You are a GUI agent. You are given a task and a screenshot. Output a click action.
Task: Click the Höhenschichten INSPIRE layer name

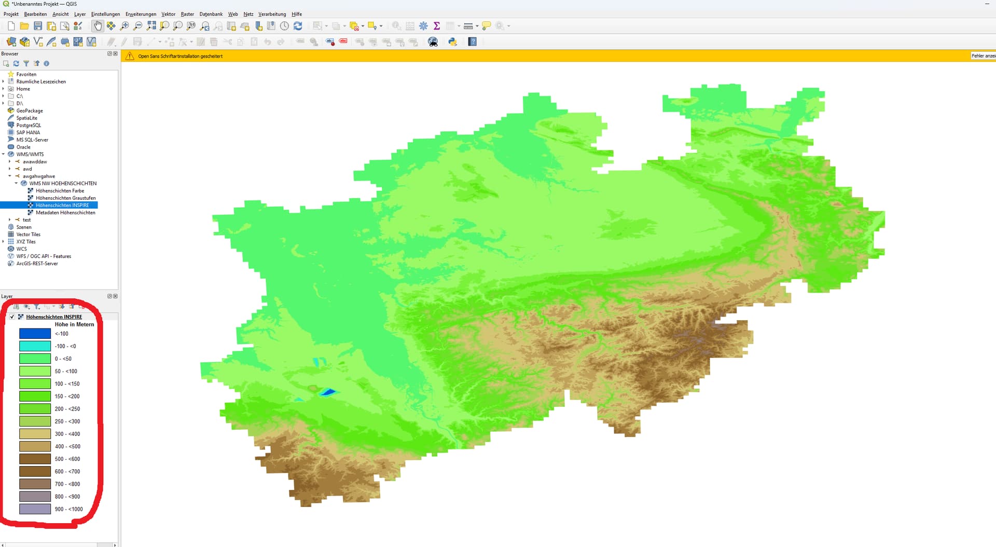pyautogui.click(x=54, y=317)
